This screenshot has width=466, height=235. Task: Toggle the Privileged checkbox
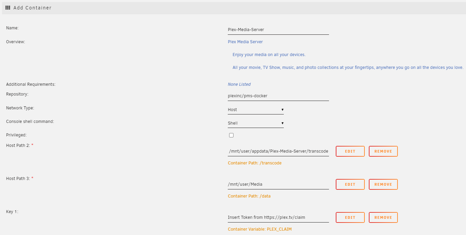click(231, 135)
